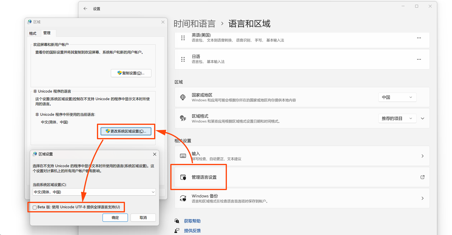Open the 当前系统区域设置 combo box
452x235 pixels.
pos(94,192)
